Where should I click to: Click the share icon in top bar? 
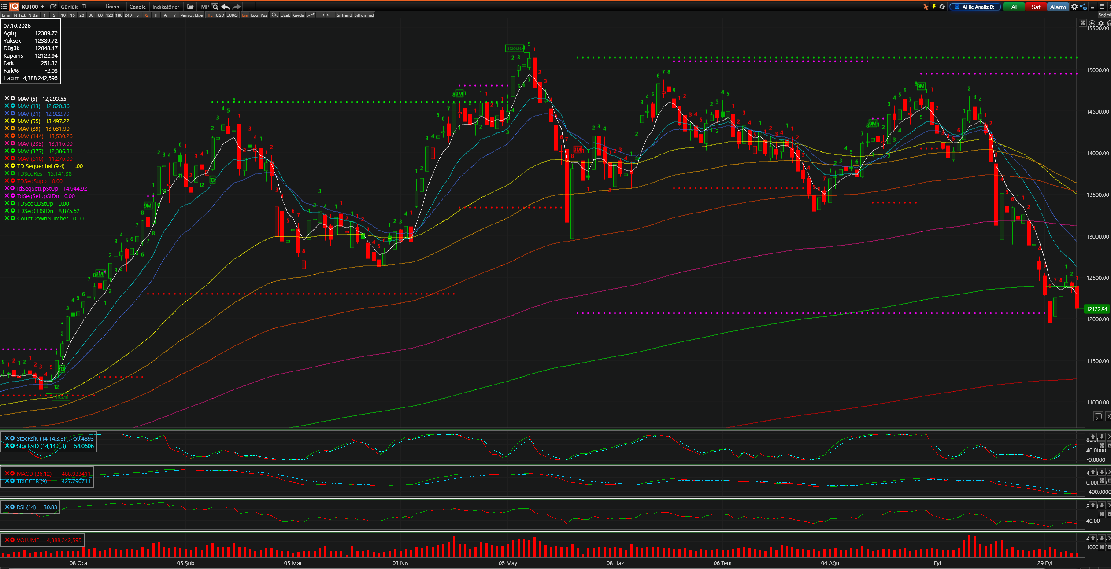[x=1083, y=7]
